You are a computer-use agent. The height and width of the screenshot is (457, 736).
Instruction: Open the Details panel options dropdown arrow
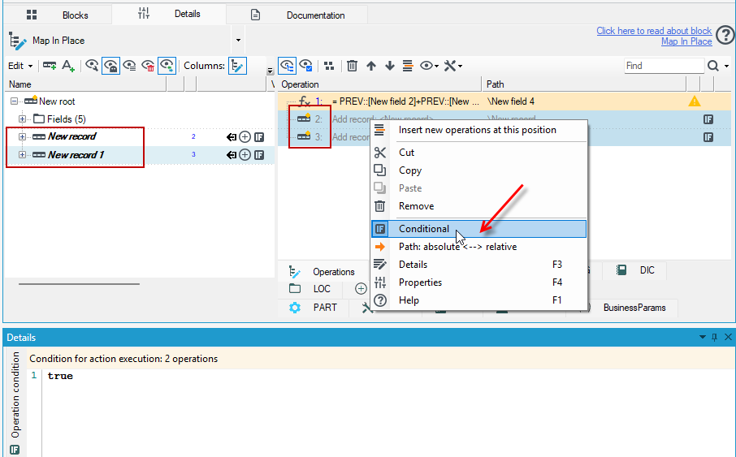point(702,337)
